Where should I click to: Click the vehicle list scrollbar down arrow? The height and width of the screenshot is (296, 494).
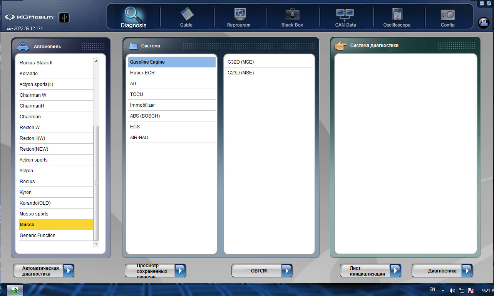tap(96, 244)
